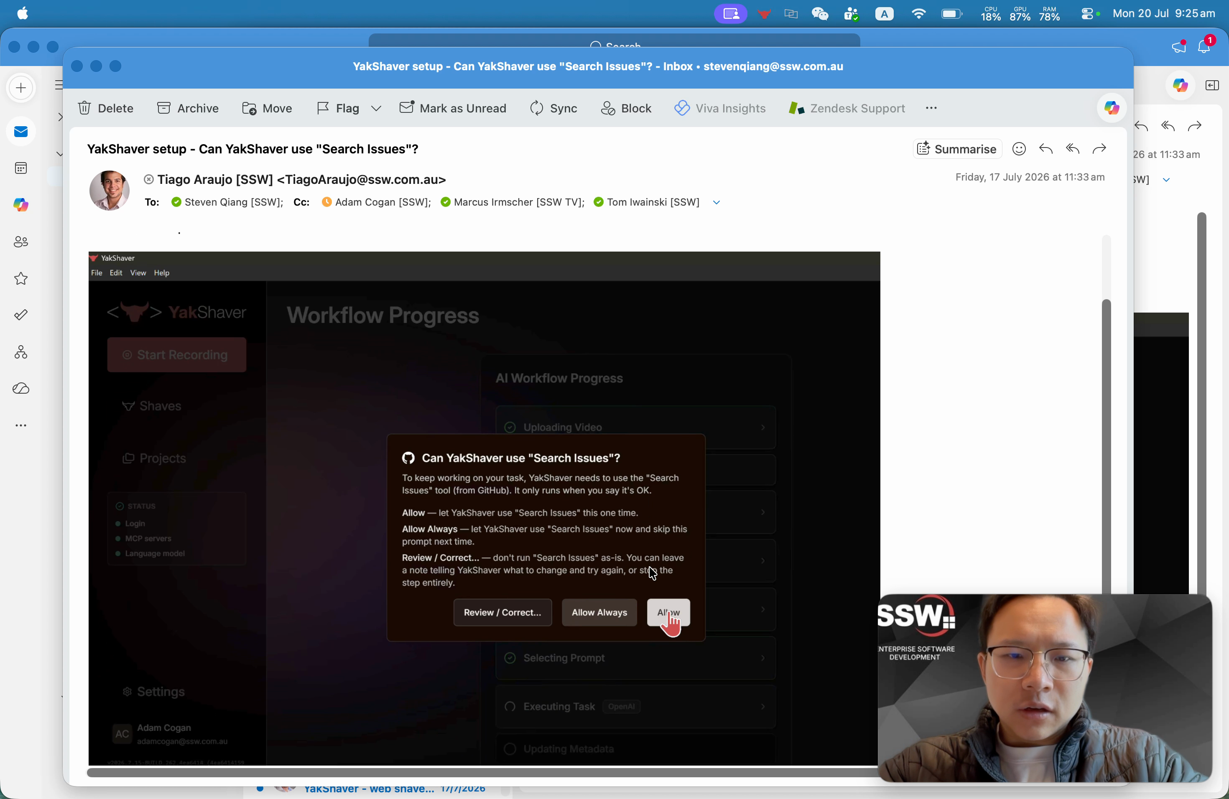The width and height of the screenshot is (1229, 799).
Task: Click the date and time in menu bar
Action: pyautogui.click(x=1164, y=14)
